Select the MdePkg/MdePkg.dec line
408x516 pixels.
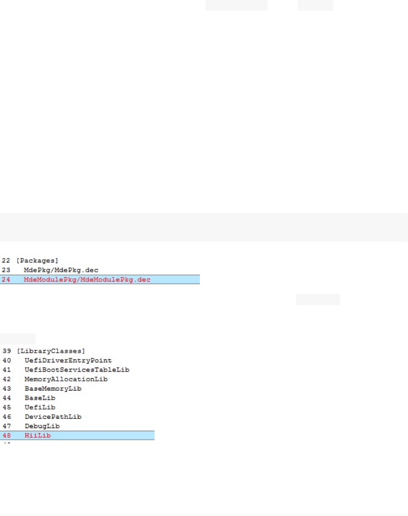[61, 270]
